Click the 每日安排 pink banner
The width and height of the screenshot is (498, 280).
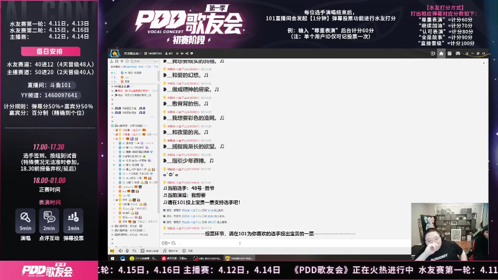tap(50, 52)
